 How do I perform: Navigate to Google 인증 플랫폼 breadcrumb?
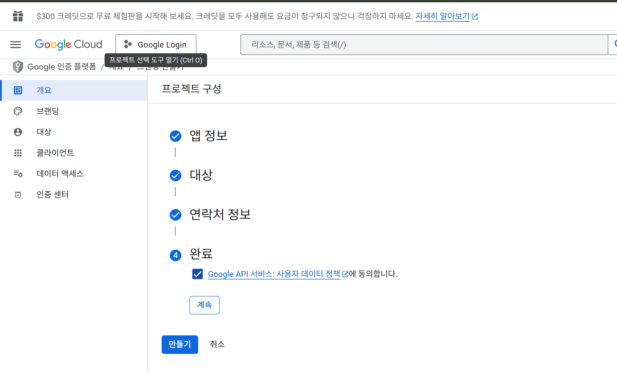[x=61, y=67]
